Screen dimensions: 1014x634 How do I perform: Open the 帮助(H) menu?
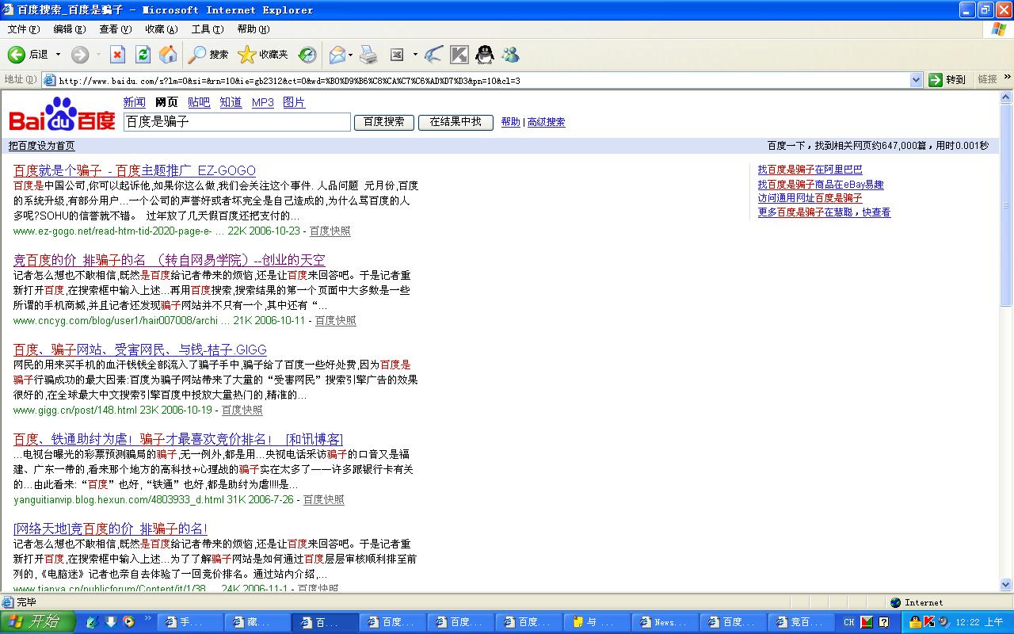pos(253,29)
